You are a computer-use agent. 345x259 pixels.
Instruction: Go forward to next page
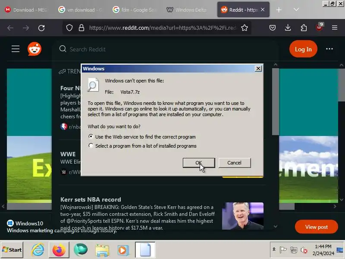(26, 28)
